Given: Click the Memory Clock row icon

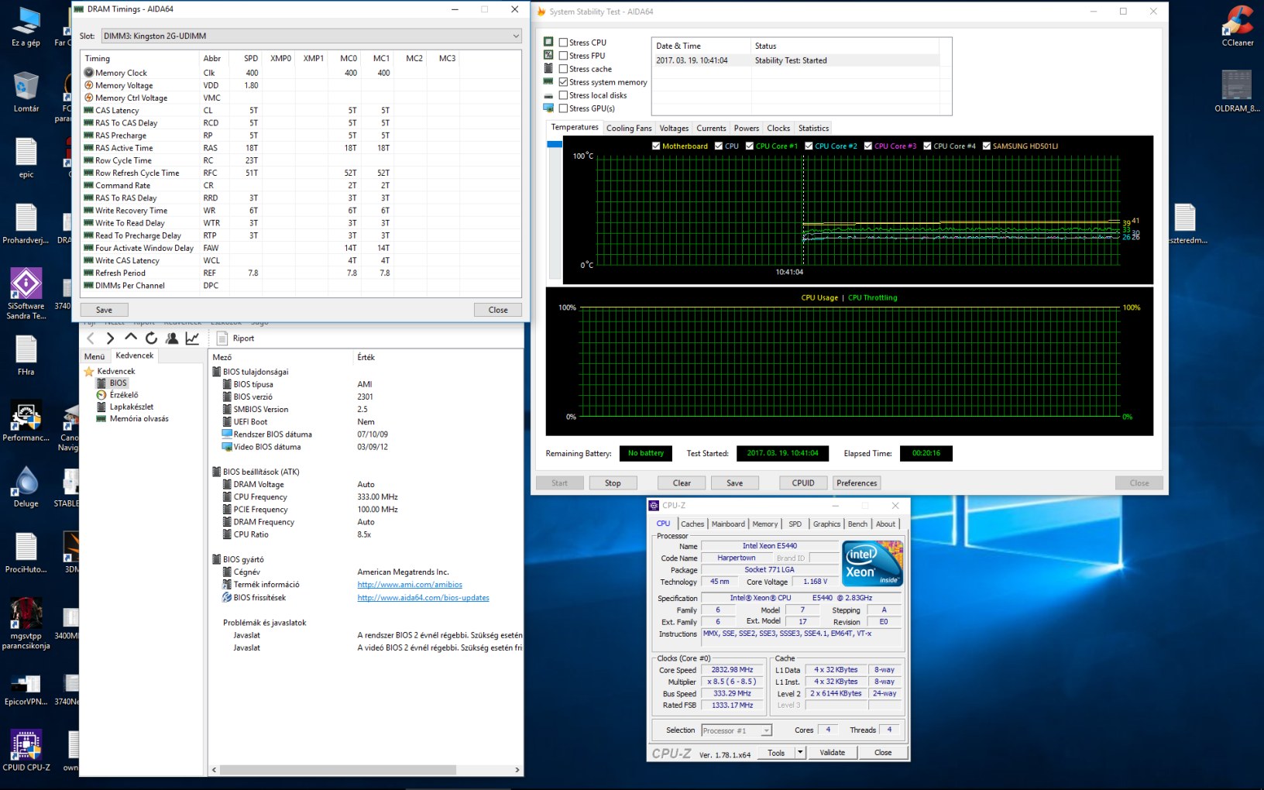Looking at the screenshot, I should (89, 73).
